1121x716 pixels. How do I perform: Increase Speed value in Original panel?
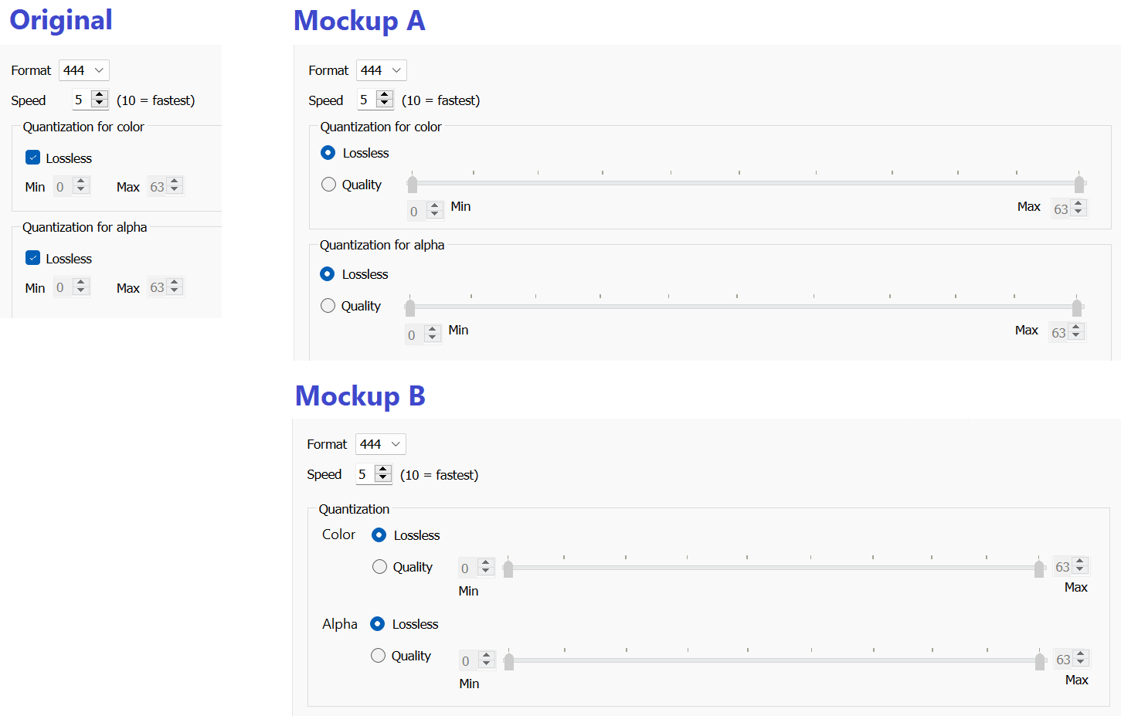pyautogui.click(x=100, y=95)
